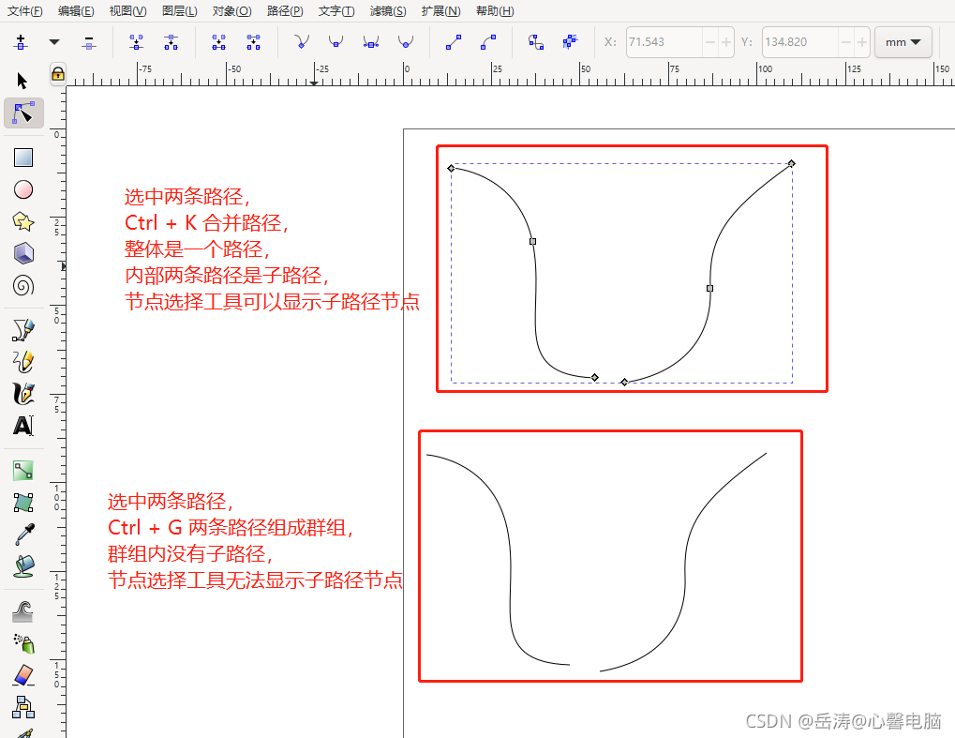Screen dimensions: 955x738
Task: Make selected nodes smooth
Action: click(336, 42)
